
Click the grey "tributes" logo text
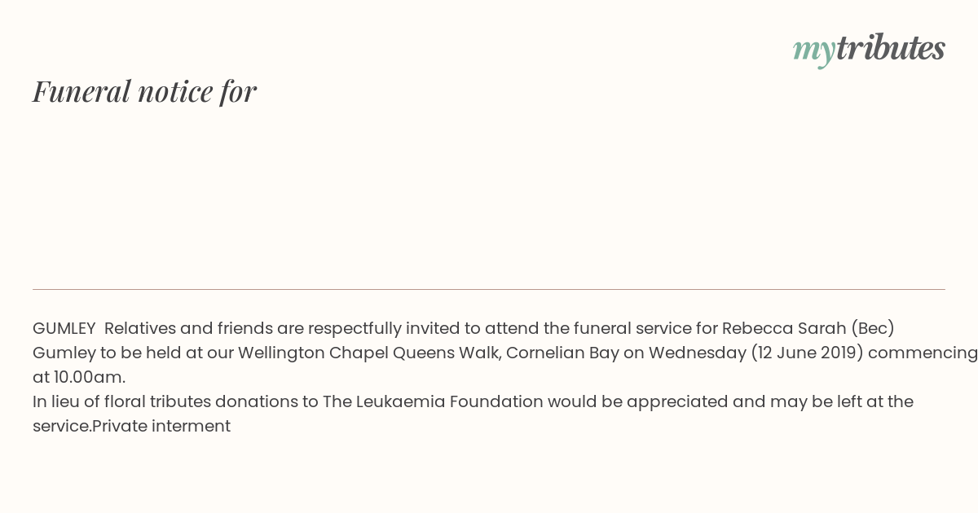coord(891,48)
